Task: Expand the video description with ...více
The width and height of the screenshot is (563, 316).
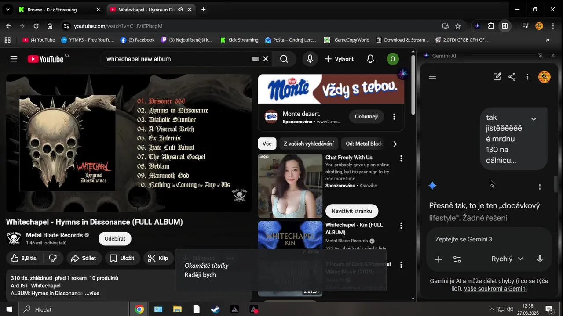Action: click(92, 293)
